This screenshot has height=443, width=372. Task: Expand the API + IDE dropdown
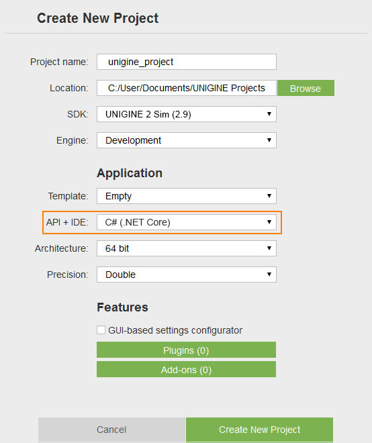point(186,222)
